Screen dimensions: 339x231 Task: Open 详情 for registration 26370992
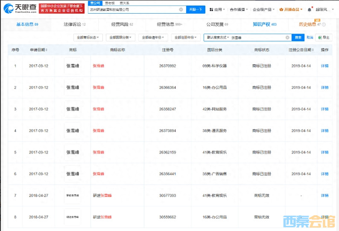click(324, 66)
